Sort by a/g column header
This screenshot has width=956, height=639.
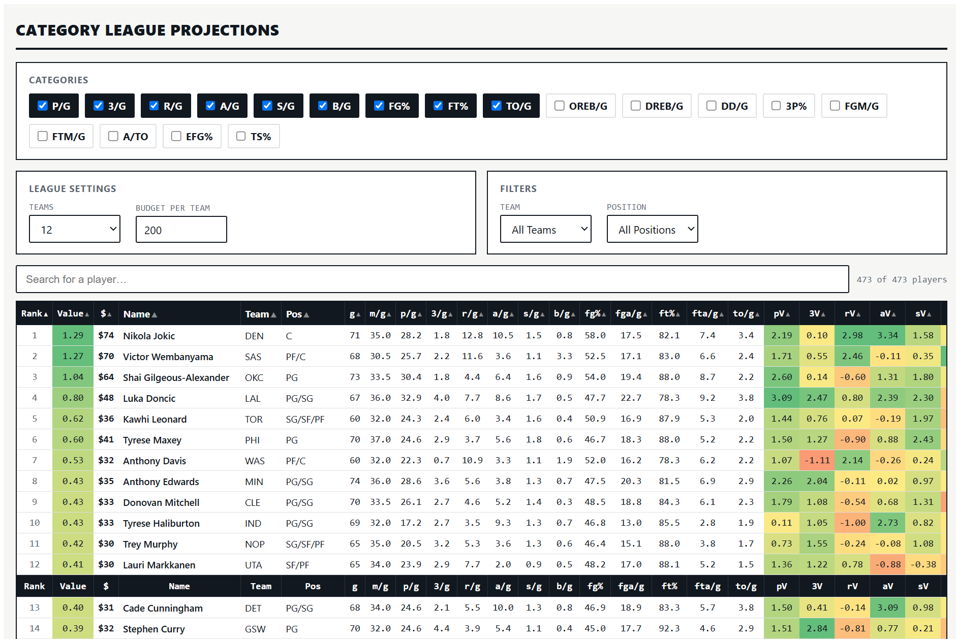tap(503, 314)
